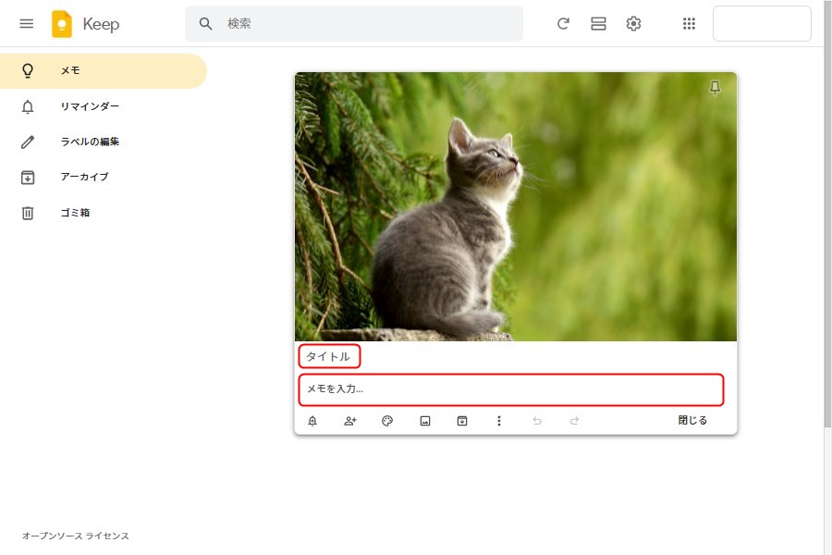Open the three-dot more options menu
832x555 pixels.
coord(499,421)
